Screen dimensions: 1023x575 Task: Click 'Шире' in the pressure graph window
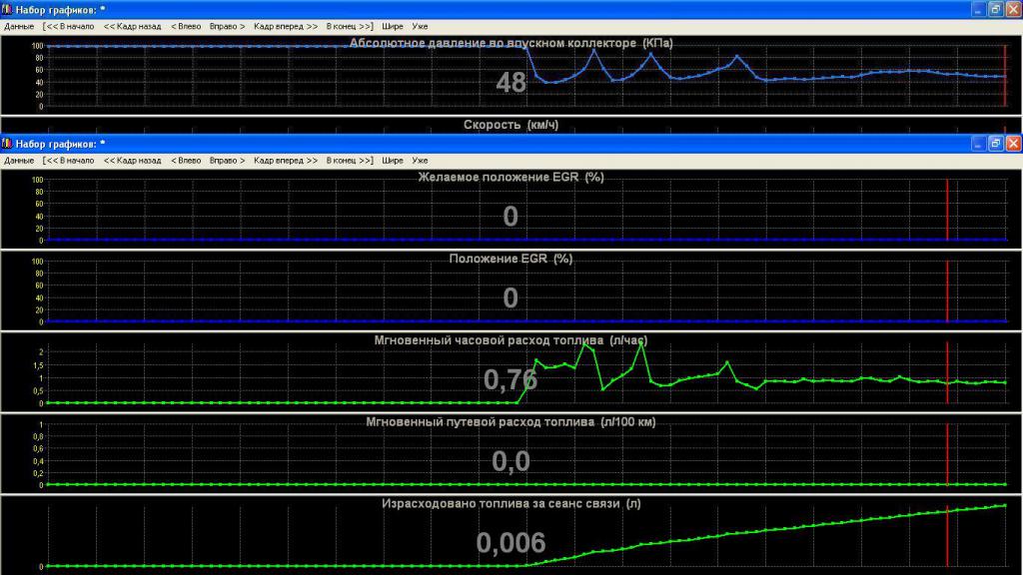(x=393, y=25)
